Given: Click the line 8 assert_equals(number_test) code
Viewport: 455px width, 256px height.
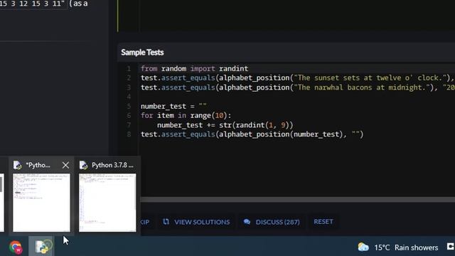Looking at the screenshot, I should tap(252, 134).
